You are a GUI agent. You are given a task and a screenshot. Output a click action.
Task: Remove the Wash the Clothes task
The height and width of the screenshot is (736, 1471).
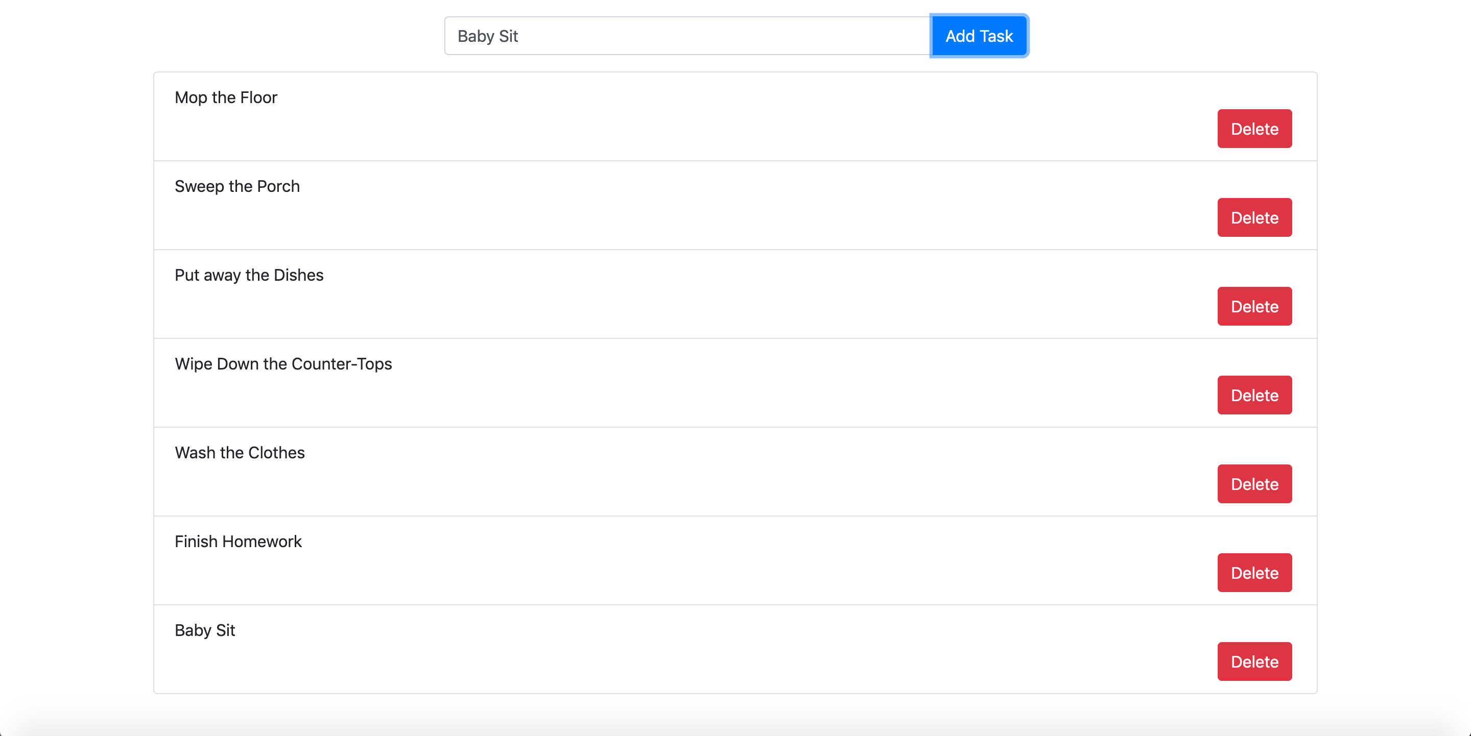[1254, 484]
